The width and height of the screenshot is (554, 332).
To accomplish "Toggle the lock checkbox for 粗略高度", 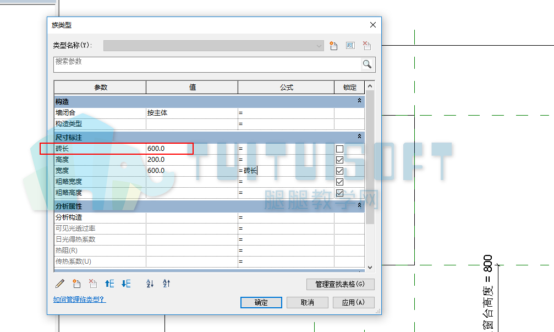I will pos(339,193).
